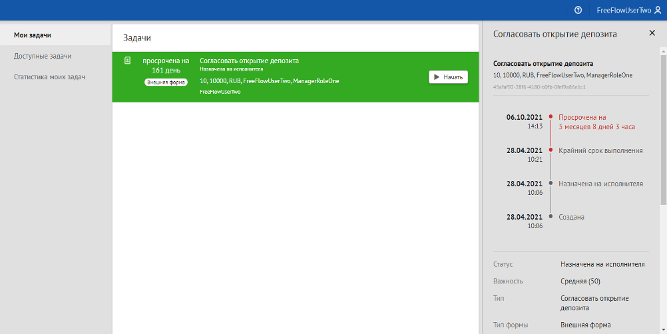Viewport: 667px width, 334px height.
Task: Click the scrollbar up arrow in details panel
Action: (x=663, y=51)
